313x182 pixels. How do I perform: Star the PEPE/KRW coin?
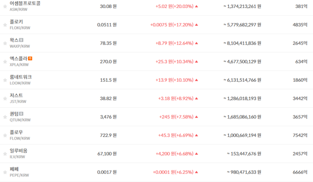click(5, 172)
